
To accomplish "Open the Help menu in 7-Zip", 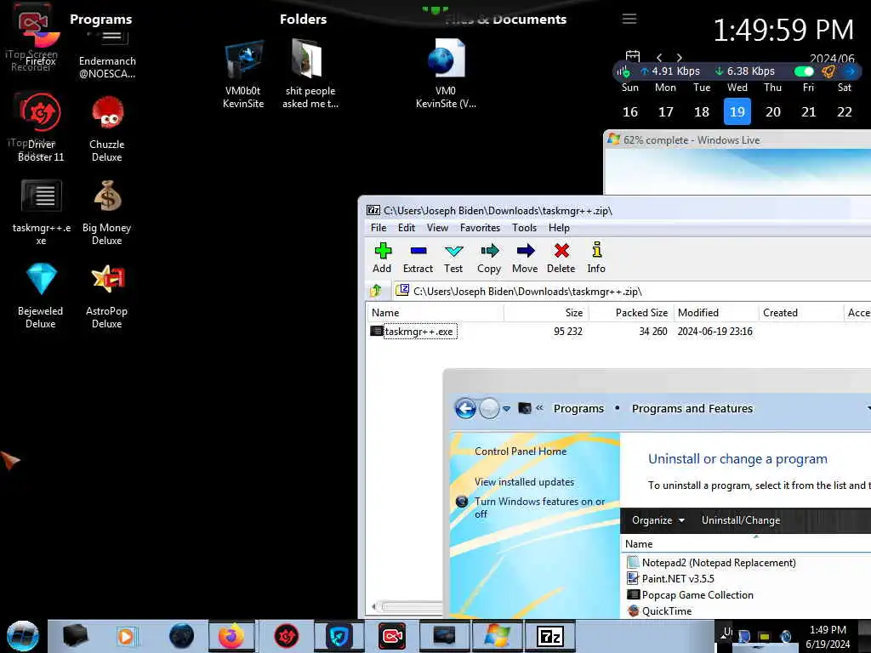I will click(x=559, y=228).
